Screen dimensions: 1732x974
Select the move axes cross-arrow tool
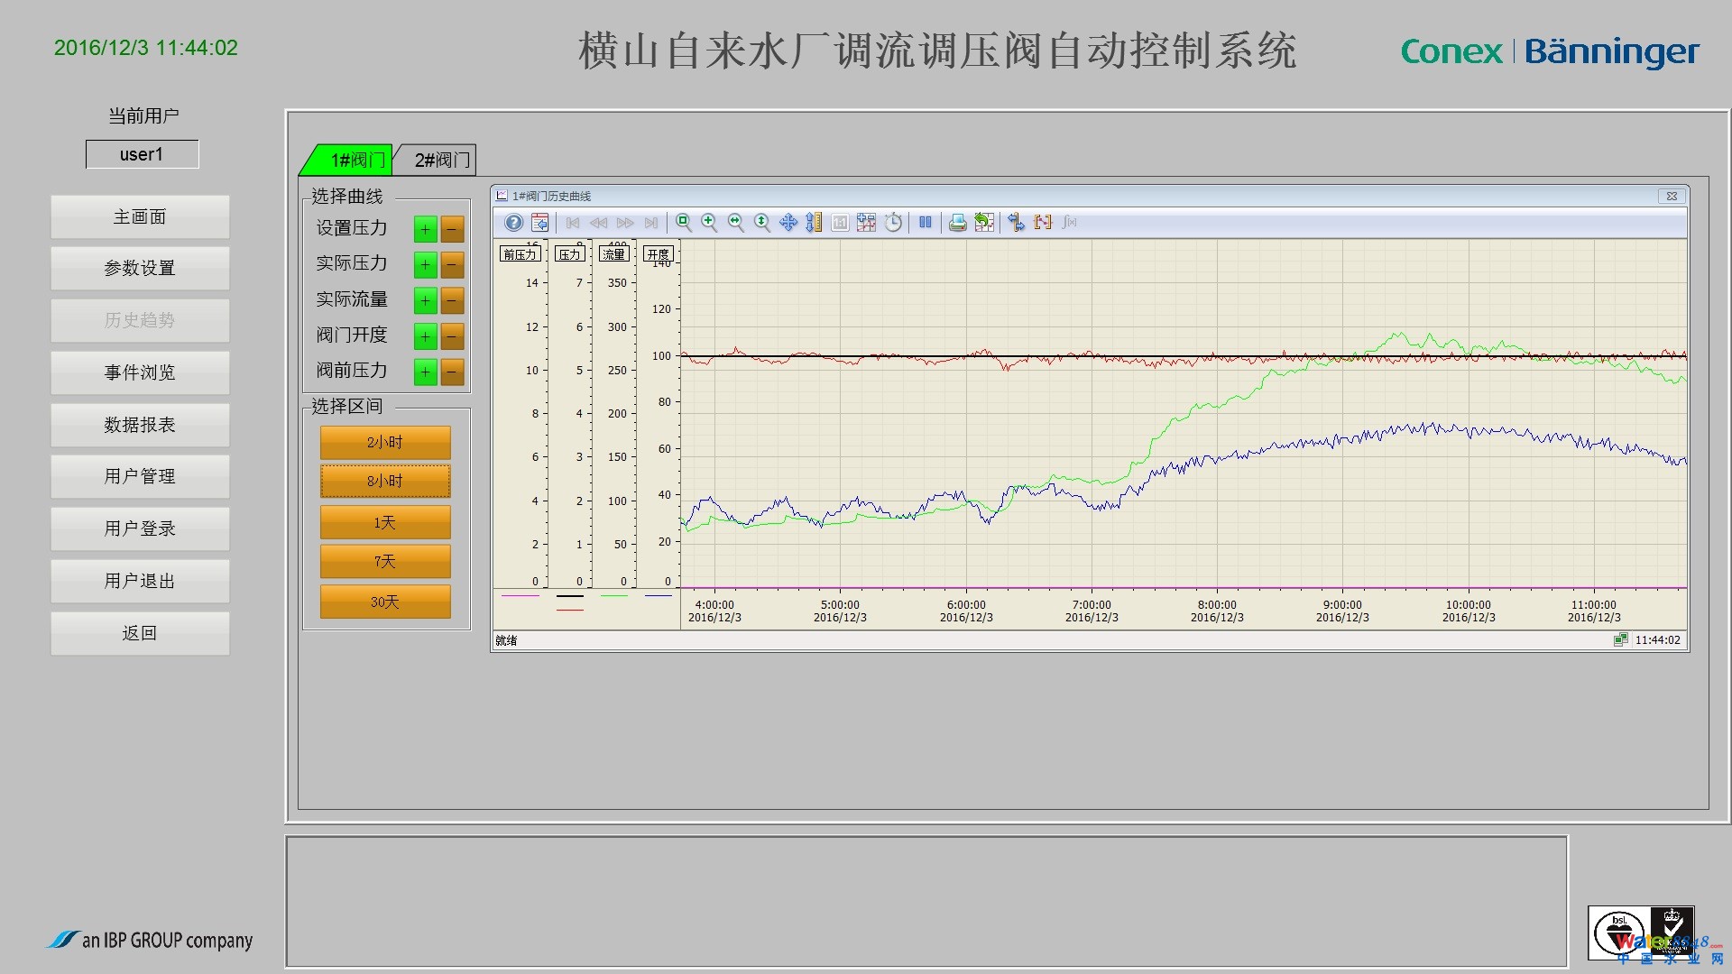pyautogui.click(x=788, y=223)
